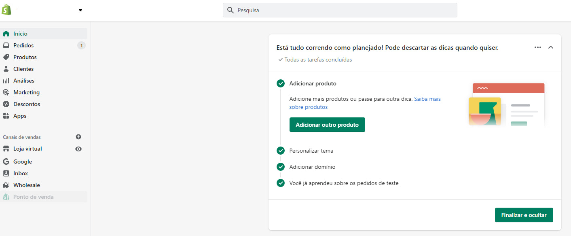Click the Adicionar outro produto button
This screenshot has width=571, height=236.
327,124
